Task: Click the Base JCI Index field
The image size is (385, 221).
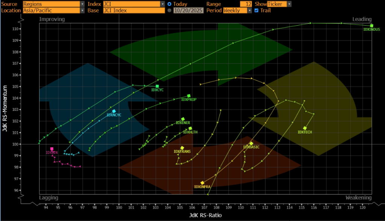Action: click(133, 11)
